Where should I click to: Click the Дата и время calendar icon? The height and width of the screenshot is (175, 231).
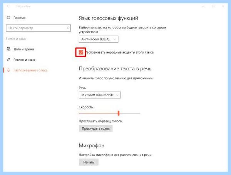[8, 49]
